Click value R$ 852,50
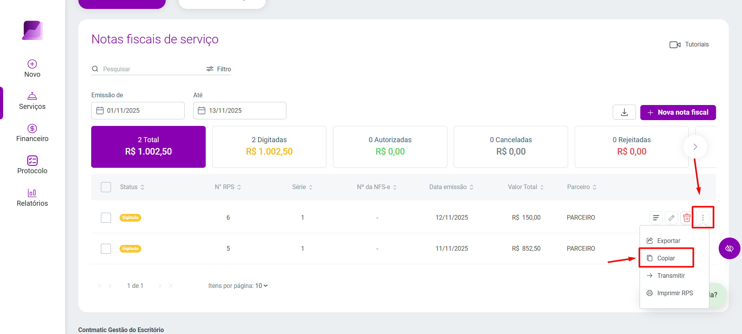742x334 pixels. pyautogui.click(x=526, y=249)
